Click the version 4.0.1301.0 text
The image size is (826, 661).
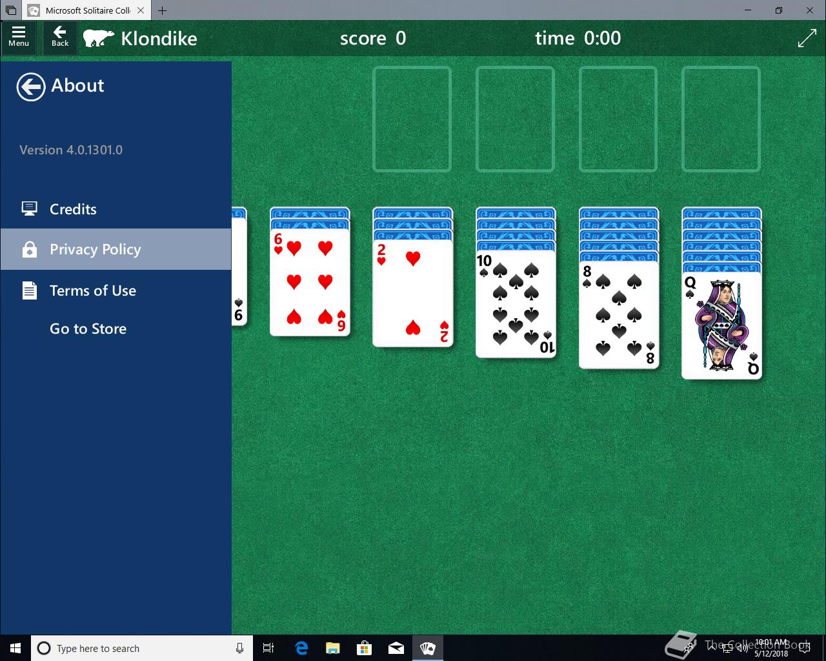click(71, 150)
